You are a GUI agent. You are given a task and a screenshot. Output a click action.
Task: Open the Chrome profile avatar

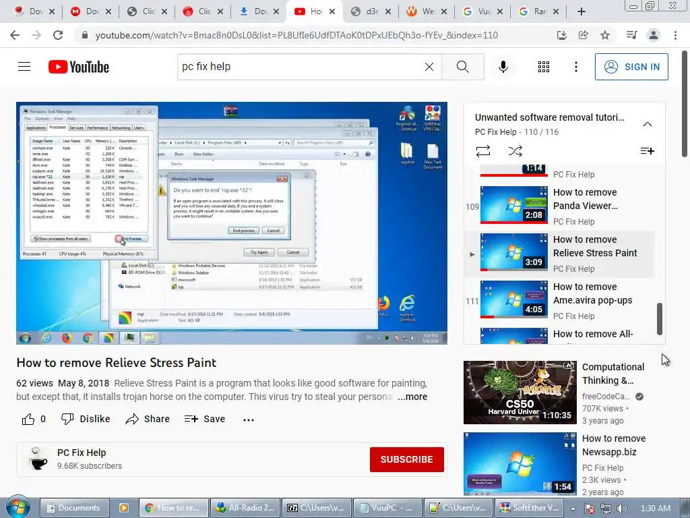coord(654,35)
